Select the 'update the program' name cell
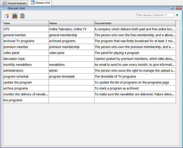Screen dimensions: 183x148 coord(26,83)
